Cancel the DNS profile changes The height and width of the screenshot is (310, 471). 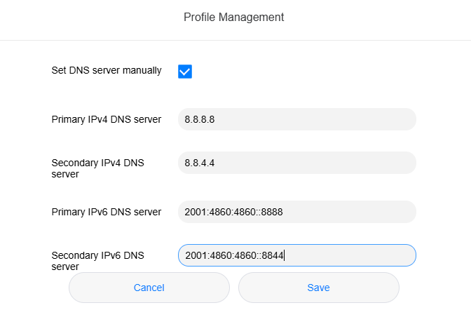tap(149, 288)
